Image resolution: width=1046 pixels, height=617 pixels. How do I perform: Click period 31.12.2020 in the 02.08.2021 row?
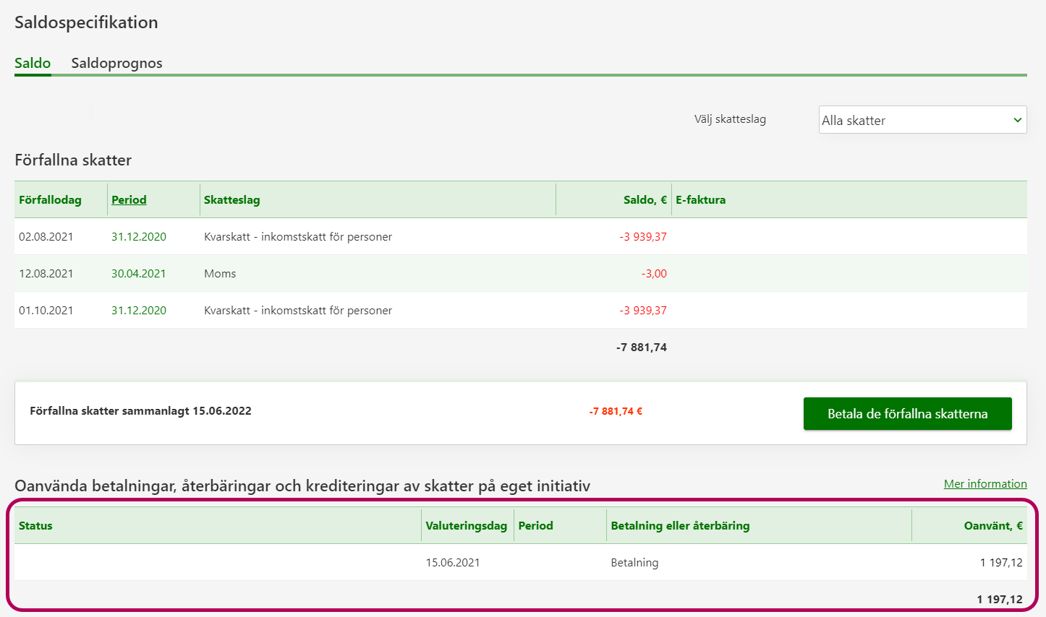139,237
